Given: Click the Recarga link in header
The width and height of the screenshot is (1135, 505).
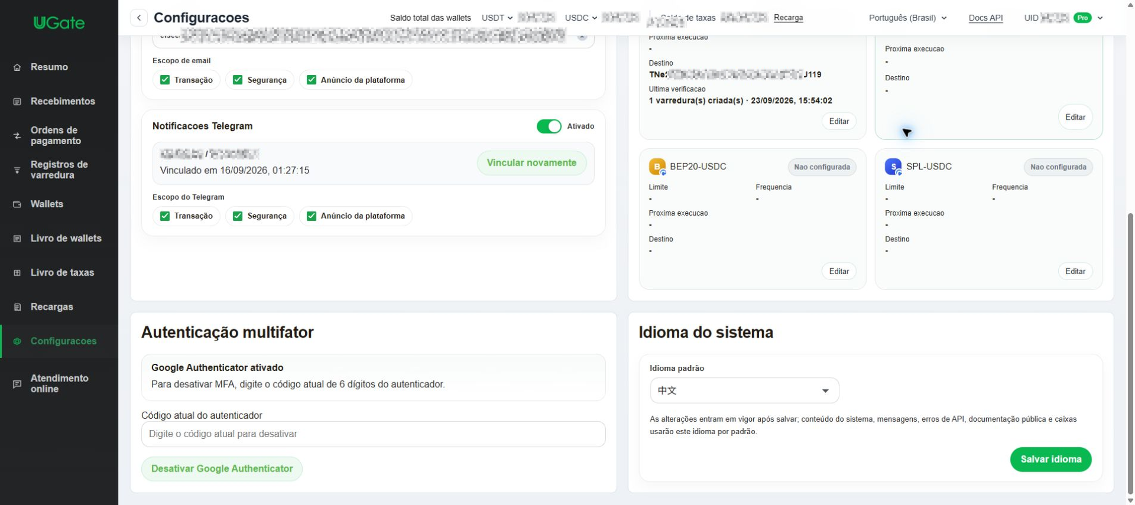Looking at the screenshot, I should 788,18.
